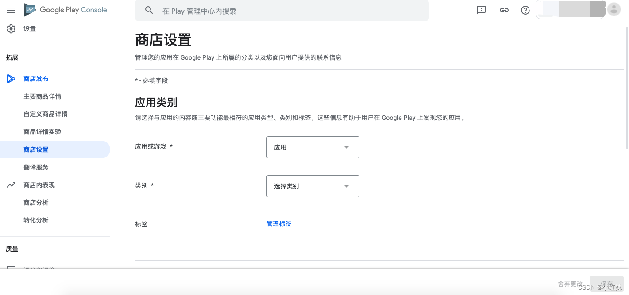Open the 翻译服务 section
Screen dimensions: 629x295
tap(36, 167)
